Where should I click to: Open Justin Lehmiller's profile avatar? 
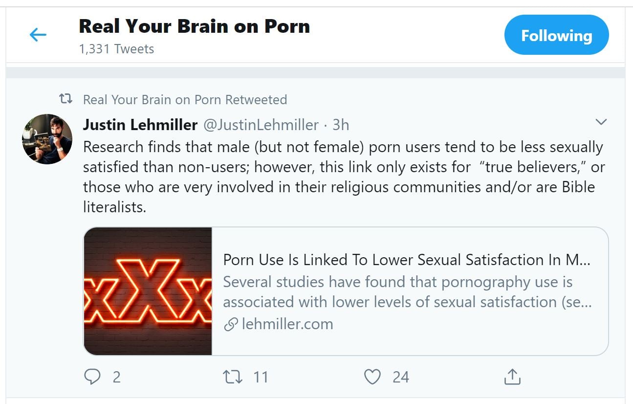(47, 139)
